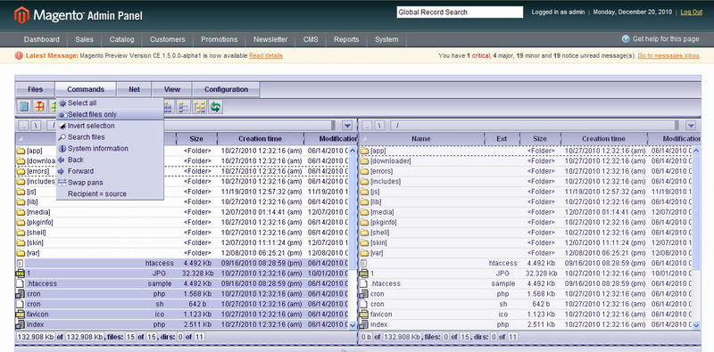Click Get help for this page
This screenshot has height=352, width=714.
pos(666,39)
